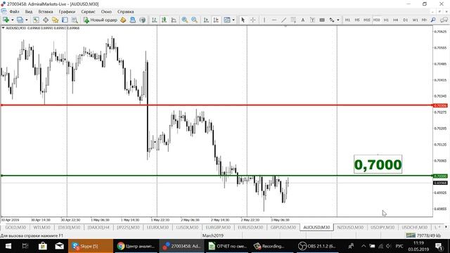This screenshot has height=253, width=450.
Task: Switch to EURUSD,M30 chart tab
Action: 250,228
